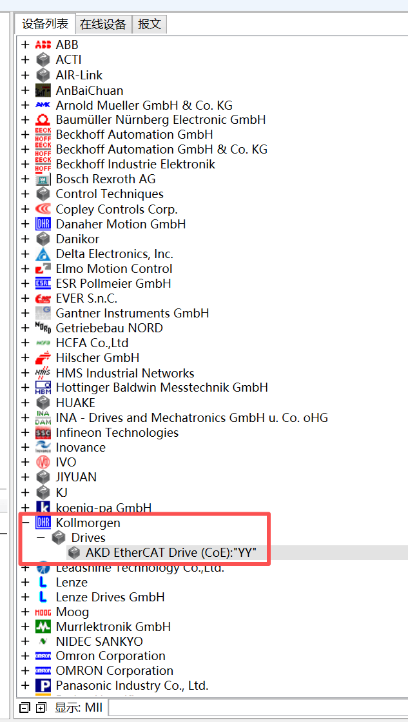Click the Copley Controls logo icon
Screen dimensions: 408x722
click(43, 209)
